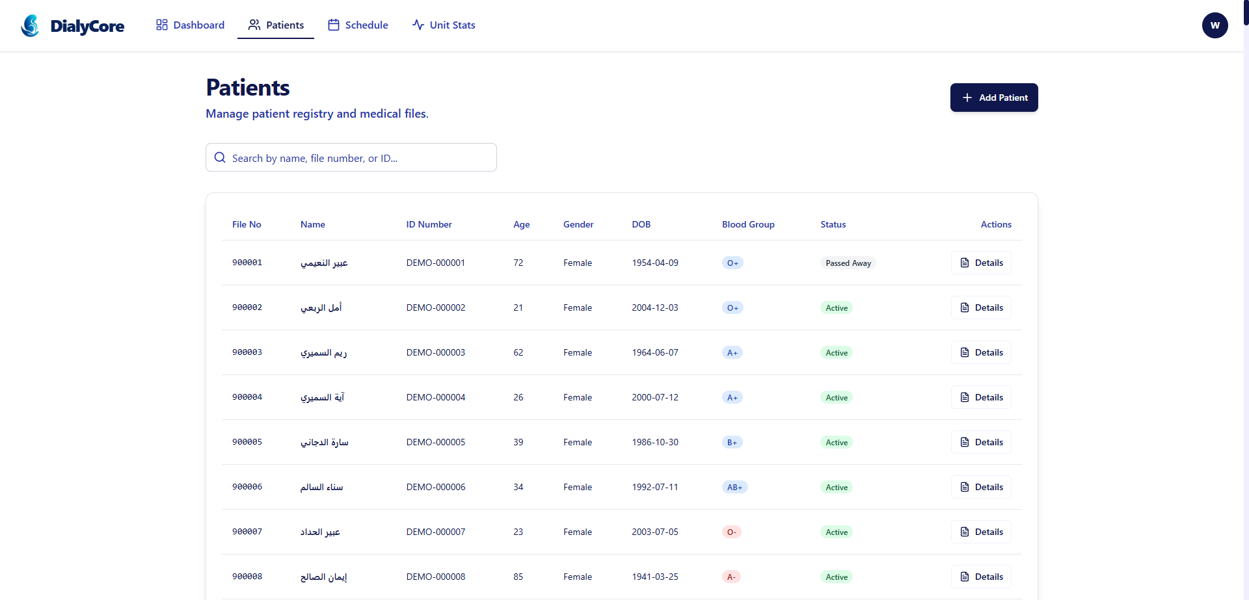The height and width of the screenshot is (600, 1249).
Task: Show Details for DEMO-000005
Action: (981, 442)
